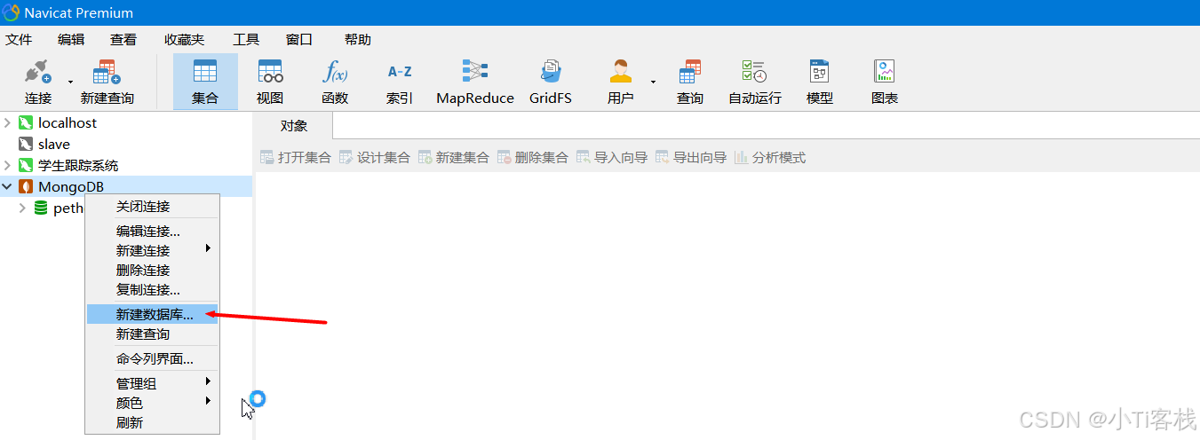1200x440 pixels.
Task: Click the 函数 f(x) toolbar icon
Action: click(x=335, y=72)
